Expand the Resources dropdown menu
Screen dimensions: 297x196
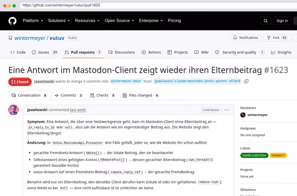[x=87, y=21]
